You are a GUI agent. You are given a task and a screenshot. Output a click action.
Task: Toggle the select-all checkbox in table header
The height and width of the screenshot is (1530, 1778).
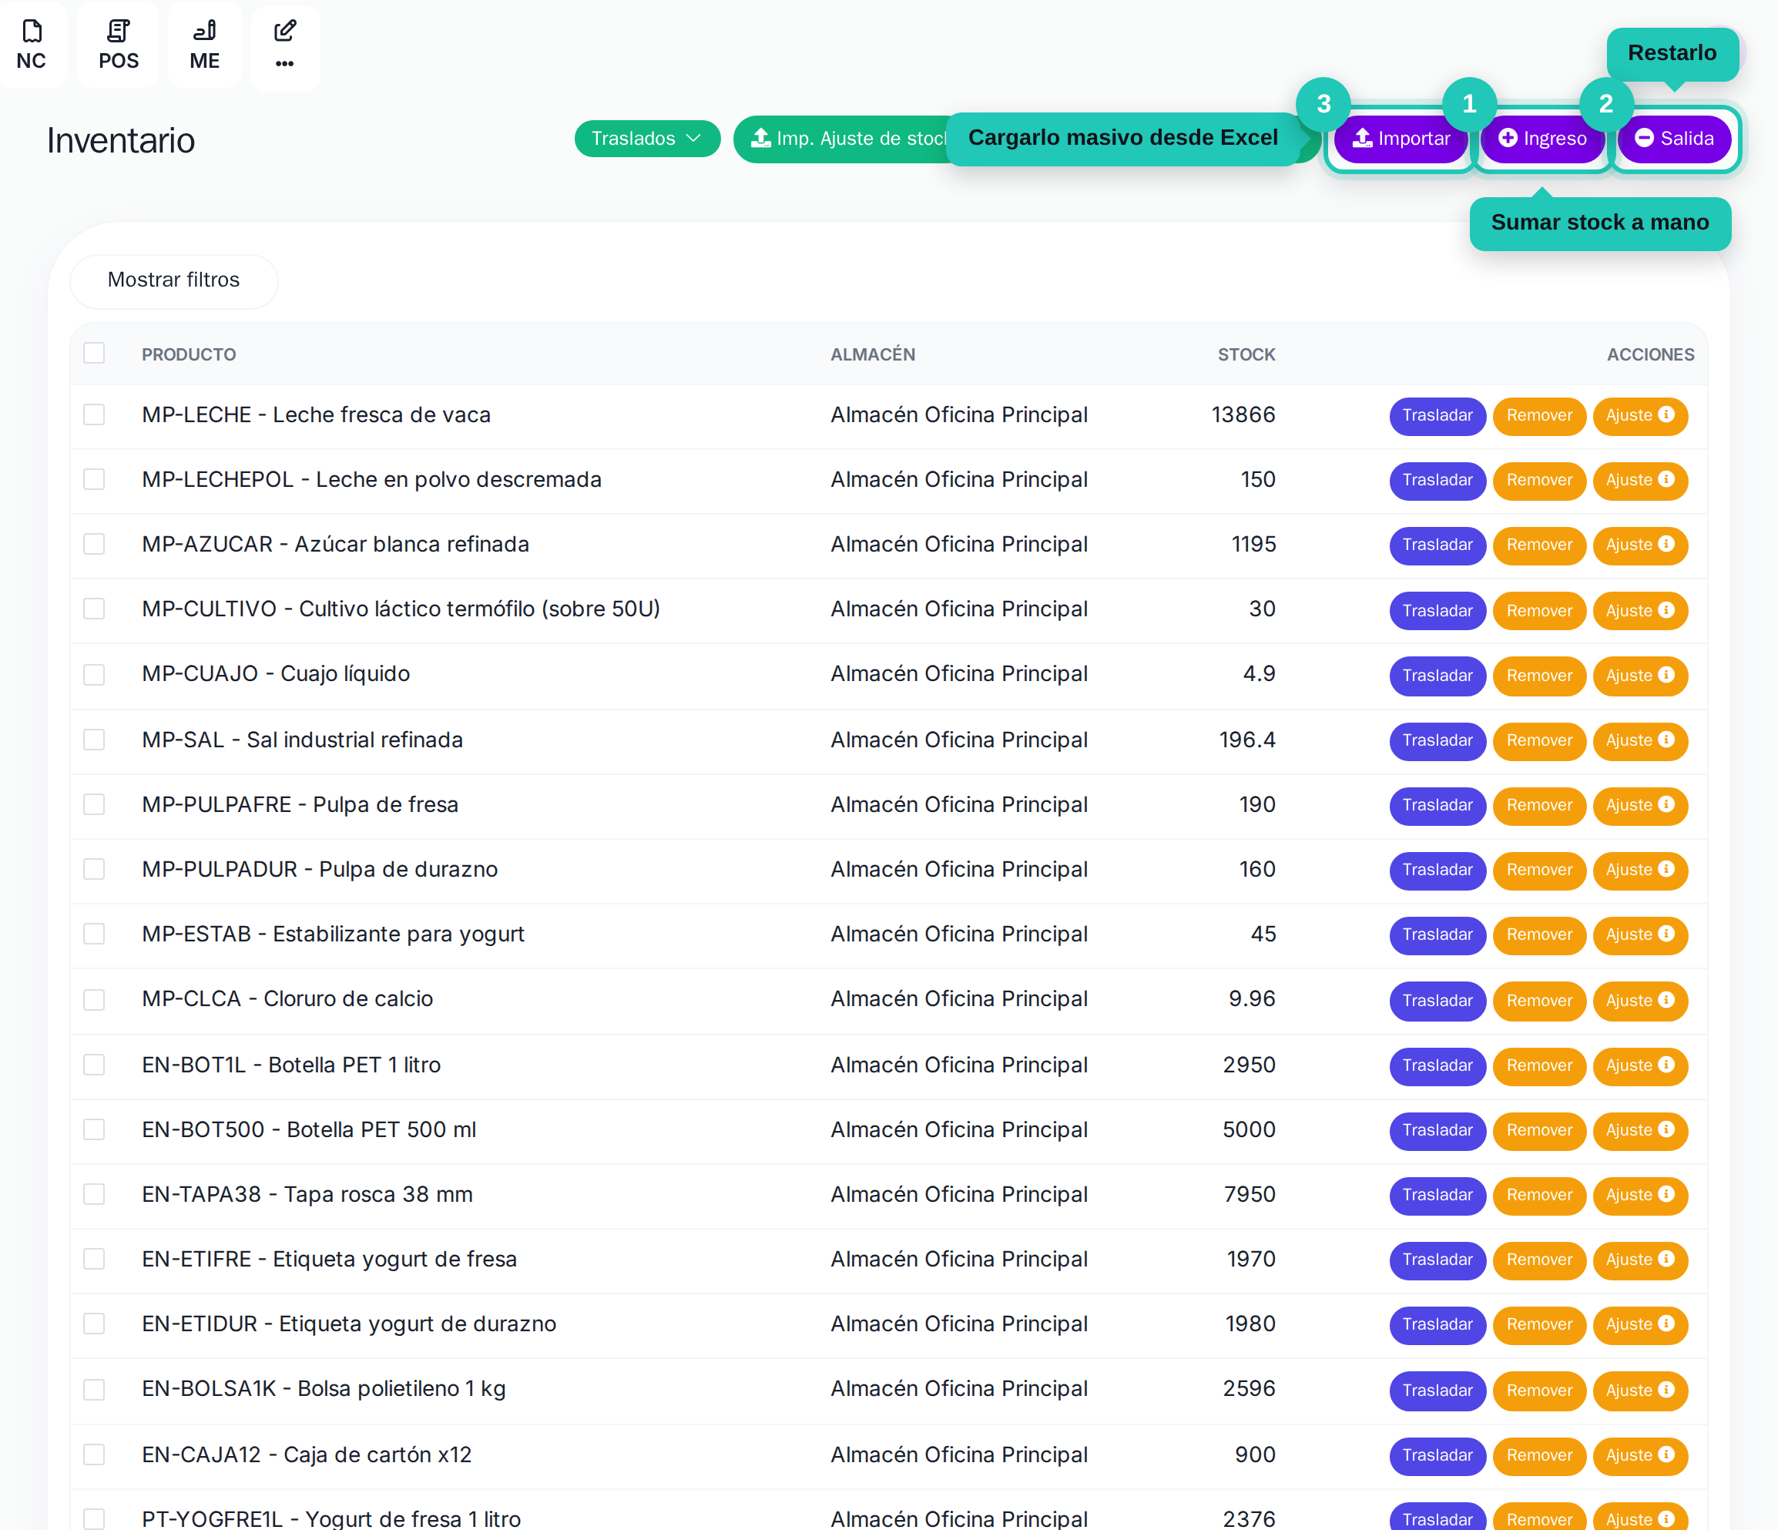95,354
